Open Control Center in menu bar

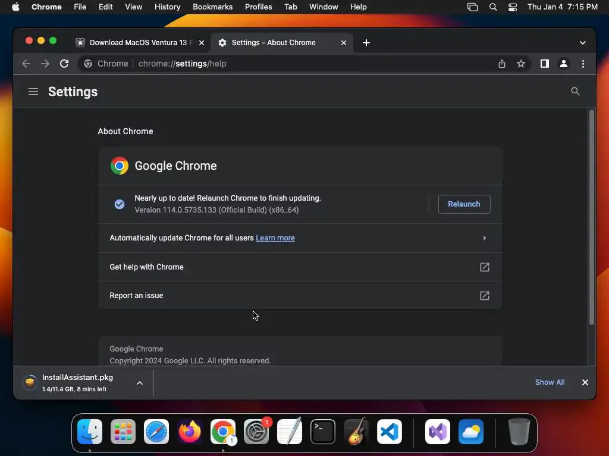[x=513, y=7]
